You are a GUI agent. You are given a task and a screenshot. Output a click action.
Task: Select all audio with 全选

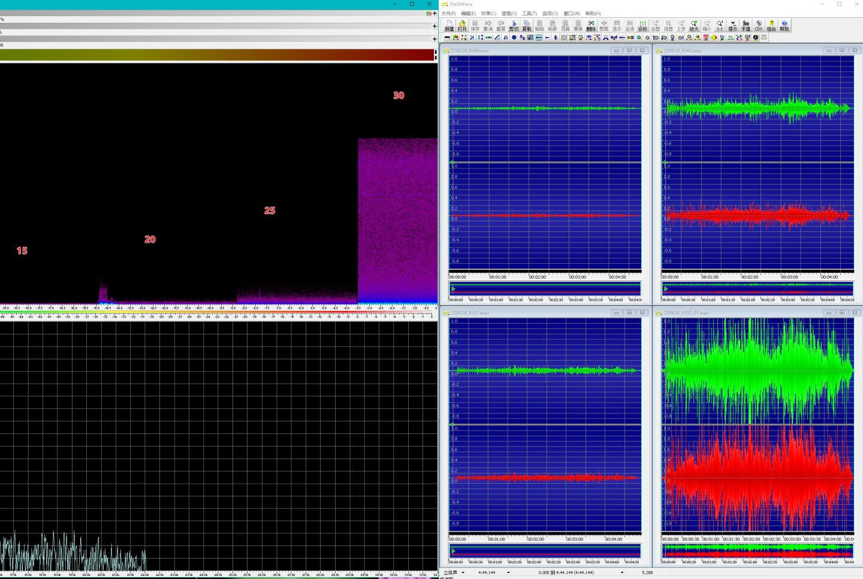pyautogui.click(x=629, y=26)
